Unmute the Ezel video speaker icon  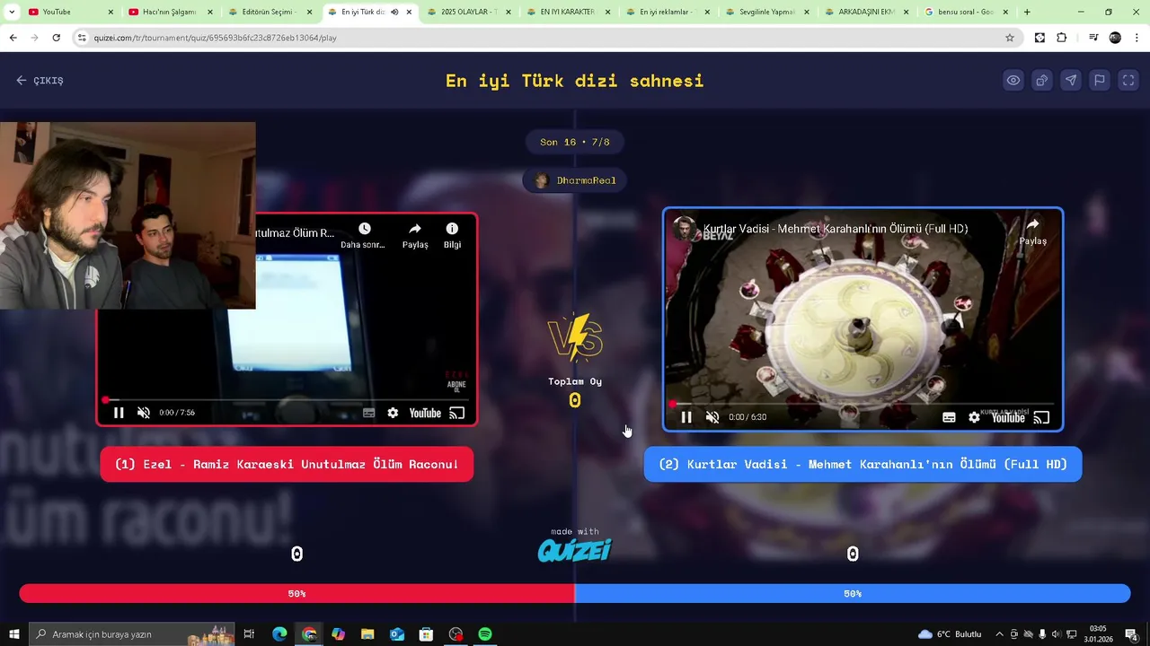pos(143,413)
